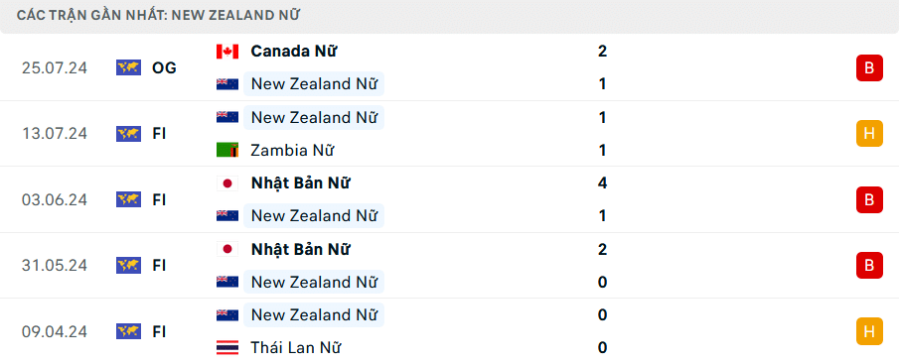Click the OG competition label

coord(164,68)
